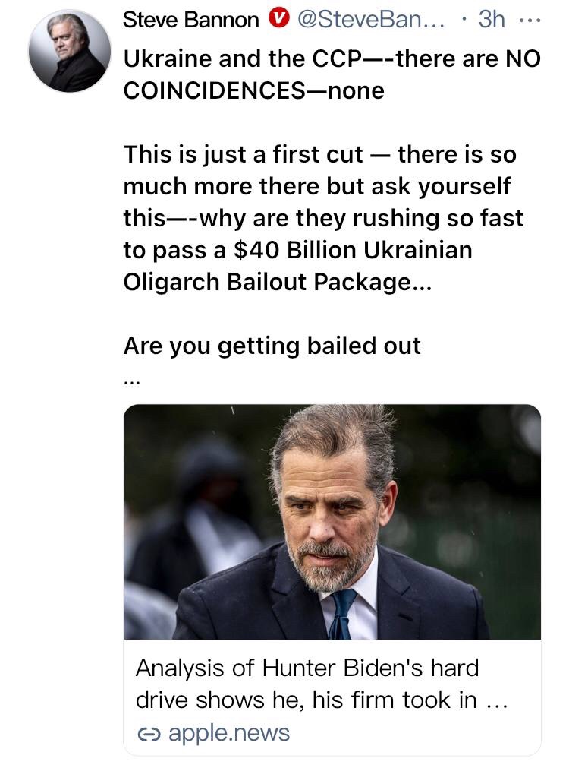Click the 'COINCIDENCES—none' text
The height and width of the screenshot is (768, 569).
253,90
